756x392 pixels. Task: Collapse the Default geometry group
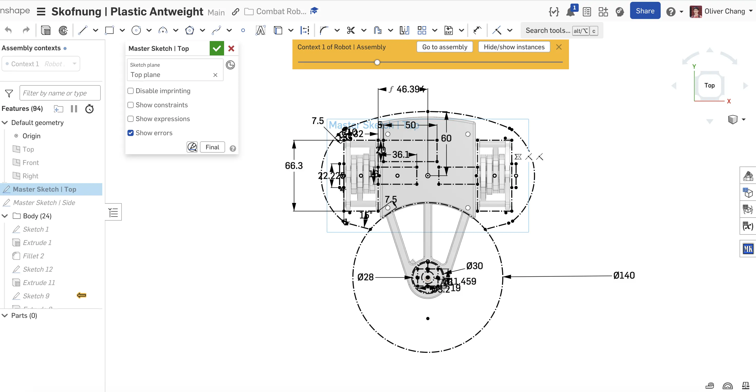tap(5, 122)
